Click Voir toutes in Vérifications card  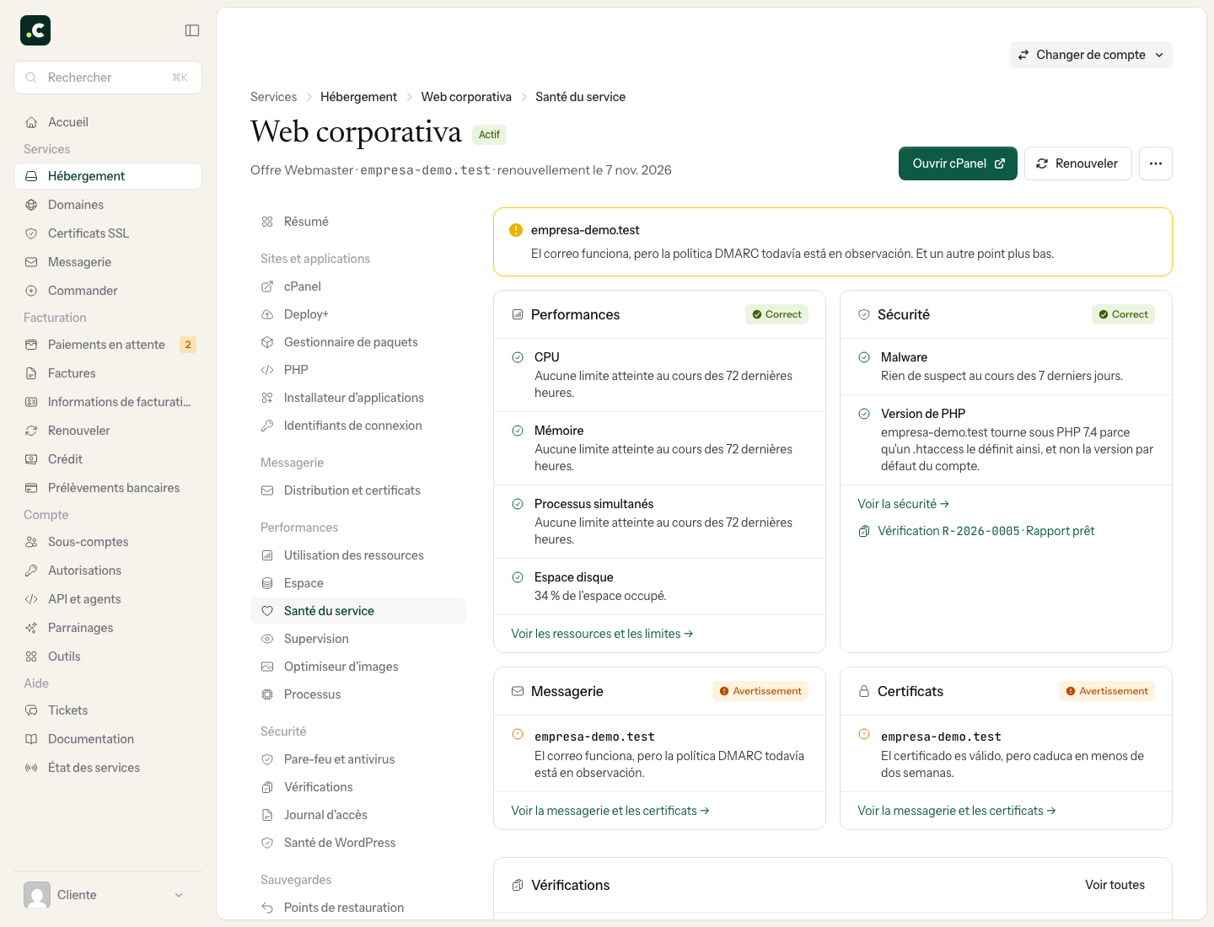pos(1115,885)
